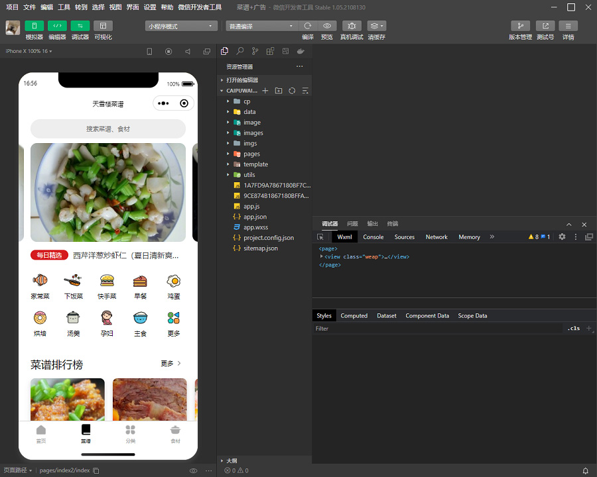Open the Version Management toolbar icon
The width and height of the screenshot is (597, 477).
coord(520,26)
